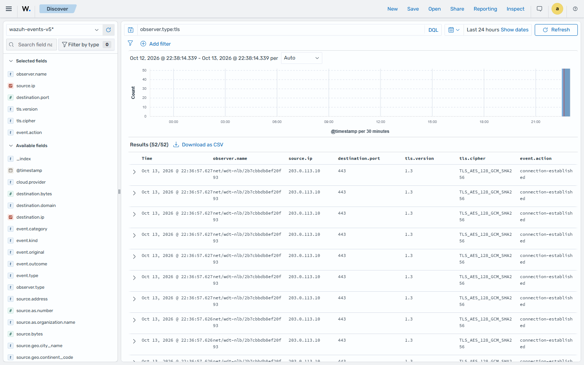Open the user avatar menu
This screenshot has width=584, height=365.
[557, 9]
